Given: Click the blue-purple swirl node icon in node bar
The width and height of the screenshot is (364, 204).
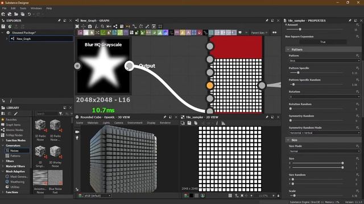Looking at the screenshot, I should (x=166, y=33).
